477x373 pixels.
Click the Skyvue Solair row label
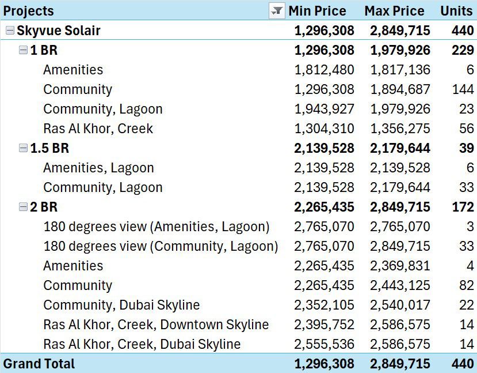59,31
